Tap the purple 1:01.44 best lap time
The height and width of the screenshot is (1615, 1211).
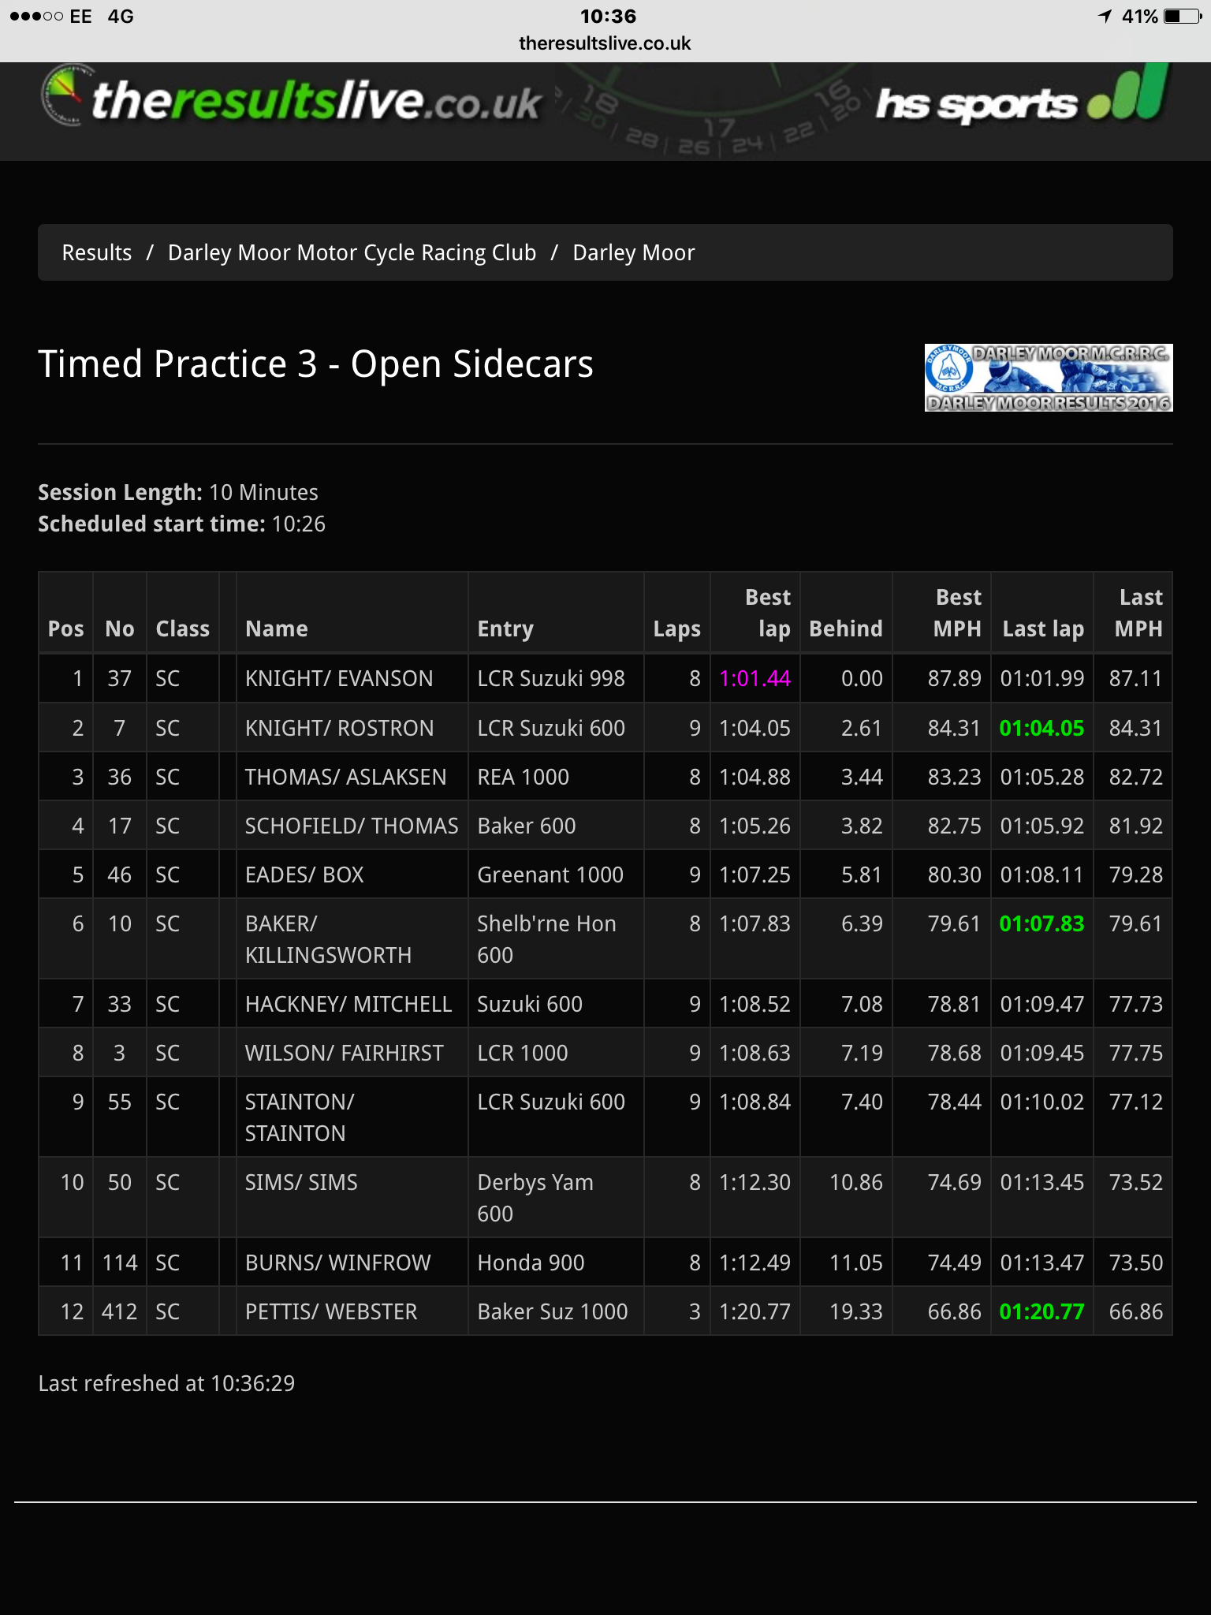tap(755, 678)
